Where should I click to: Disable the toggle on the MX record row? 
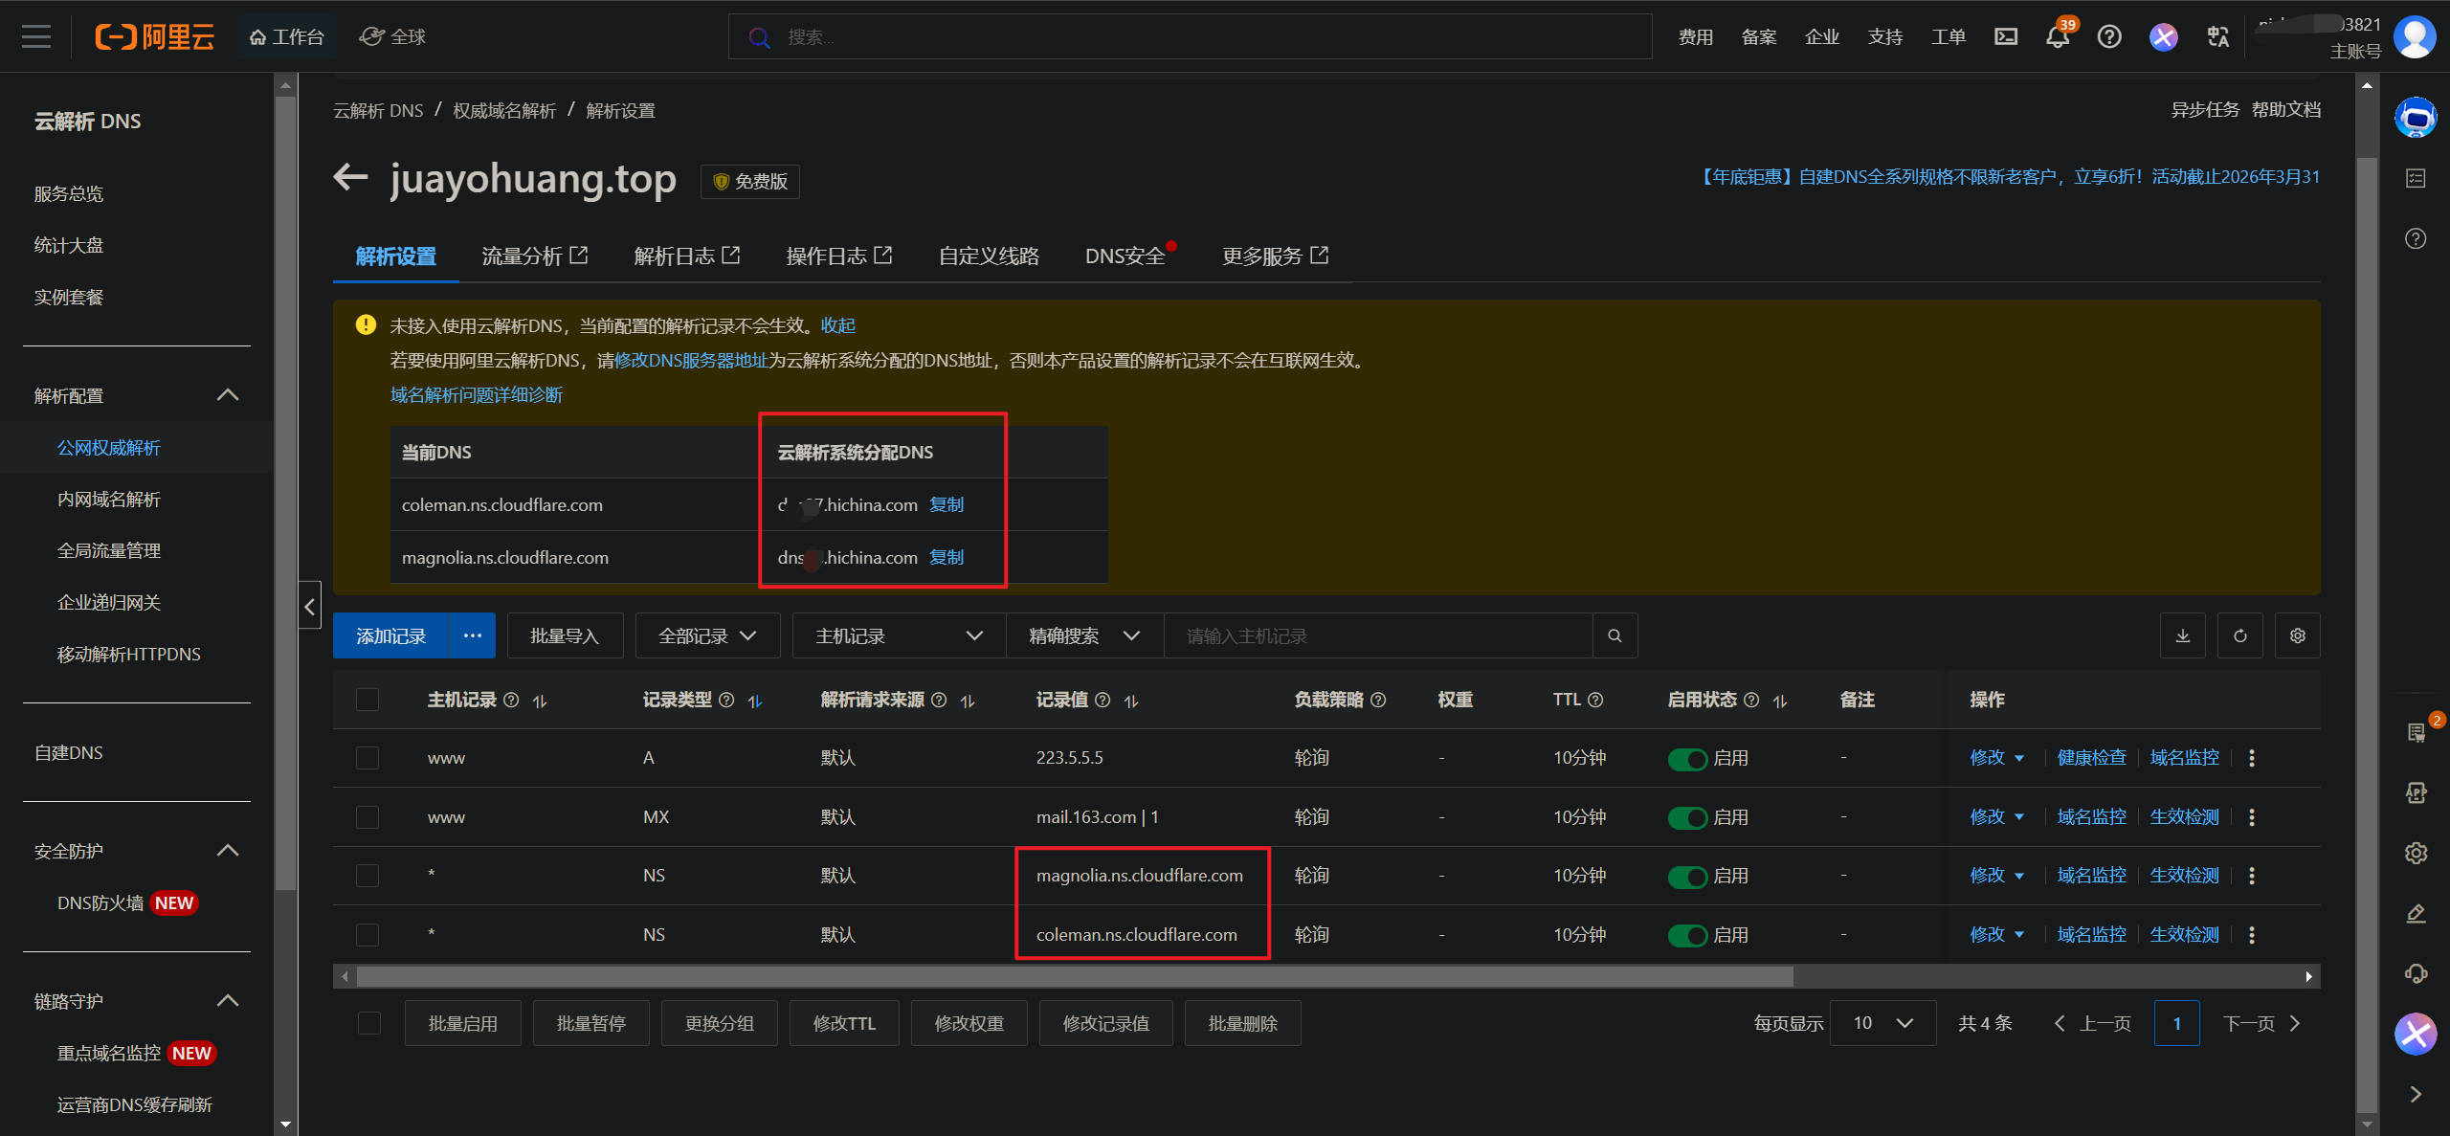tap(1687, 816)
